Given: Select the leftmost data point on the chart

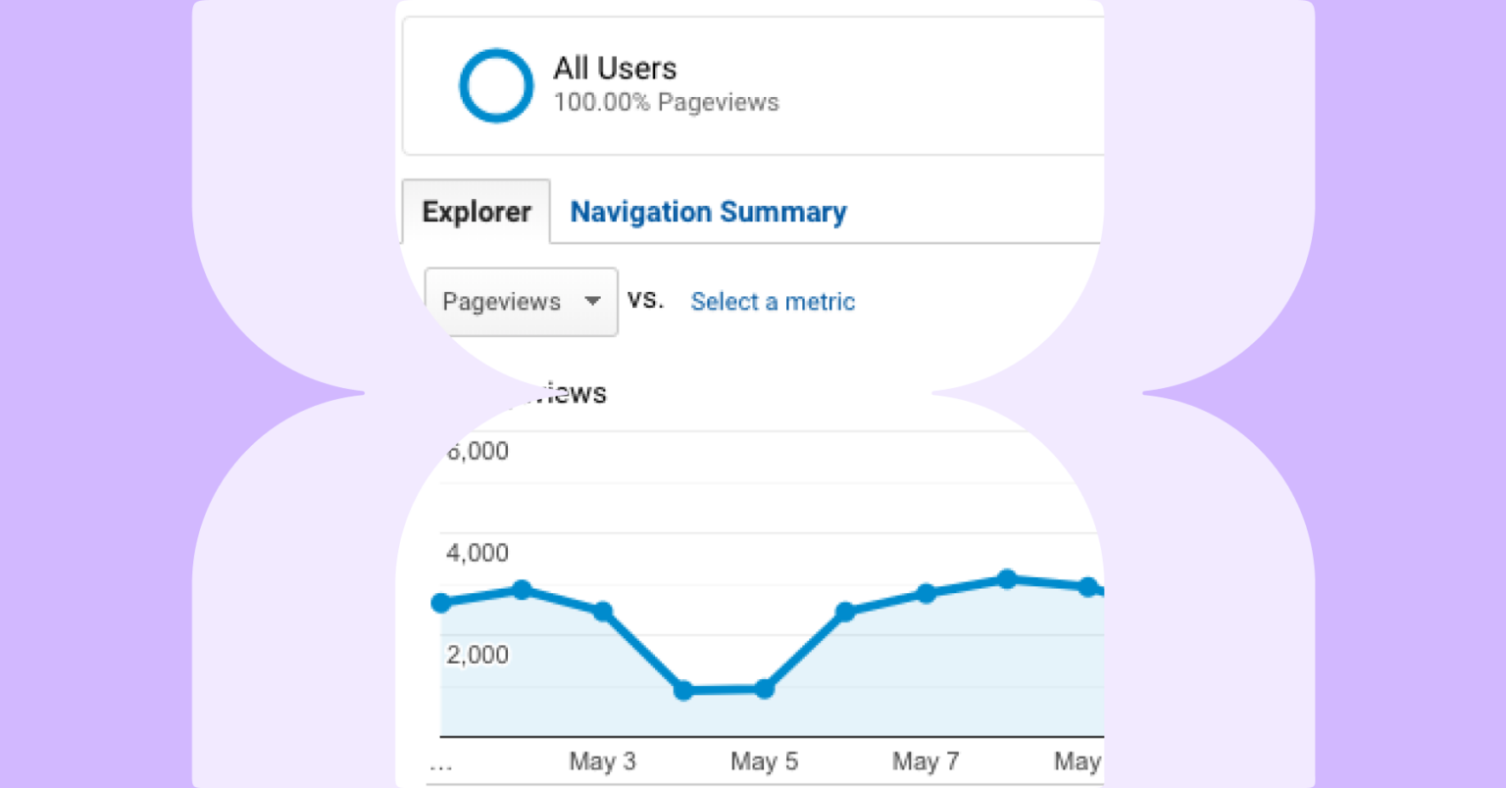Looking at the screenshot, I should tap(440, 604).
